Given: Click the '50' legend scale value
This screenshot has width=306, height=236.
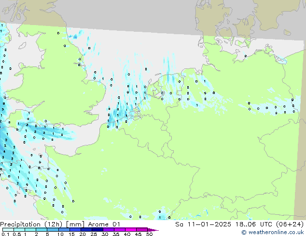Looking at the screenshot, I should [x=149, y=234].
